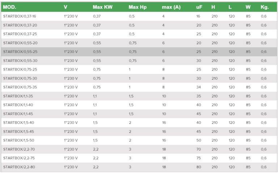This screenshot has width=278, height=173.
Task: Click the max (A) column header
Action: (x=171, y=7)
